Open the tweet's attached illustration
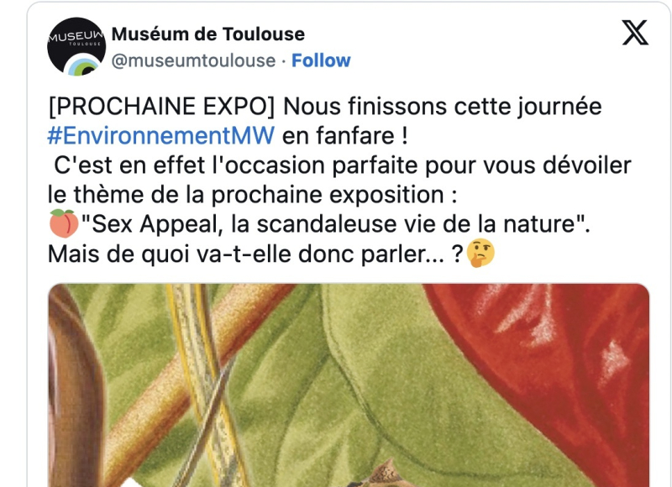 point(348,385)
